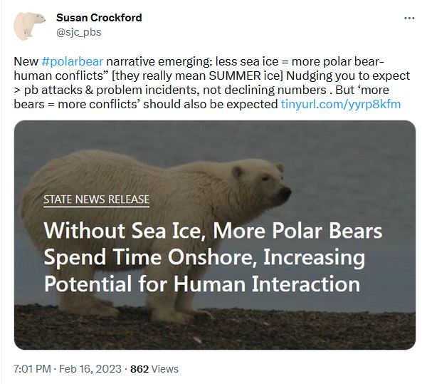This screenshot has height=384, width=427.
Task: Click the 'New' word starting the tweet
Action: (25, 61)
